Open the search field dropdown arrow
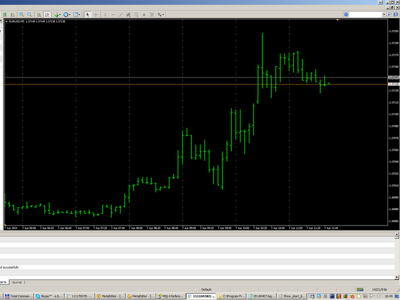400x300 pixels. point(384,14)
